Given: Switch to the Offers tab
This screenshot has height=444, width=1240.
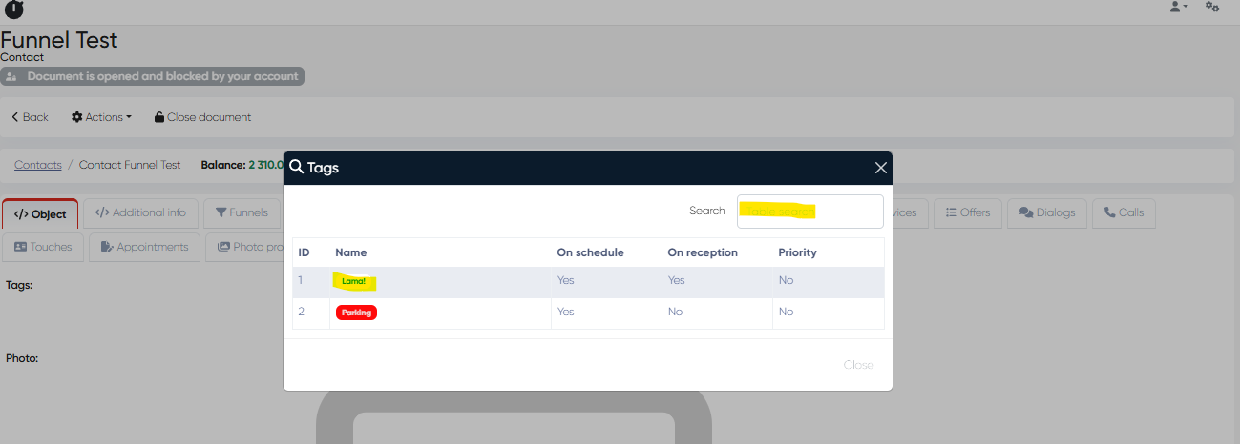Looking at the screenshot, I should pos(967,212).
